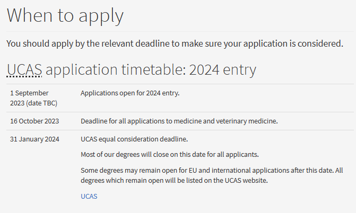Click the '16 October 2023' date cell

(34, 121)
